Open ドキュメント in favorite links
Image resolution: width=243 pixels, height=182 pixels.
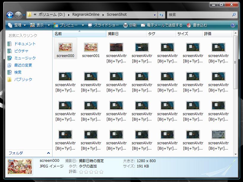point(25,44)
